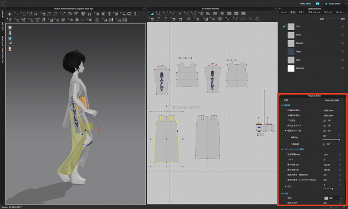Select the blue Select/Move tool in 3D toolbar

17,14
